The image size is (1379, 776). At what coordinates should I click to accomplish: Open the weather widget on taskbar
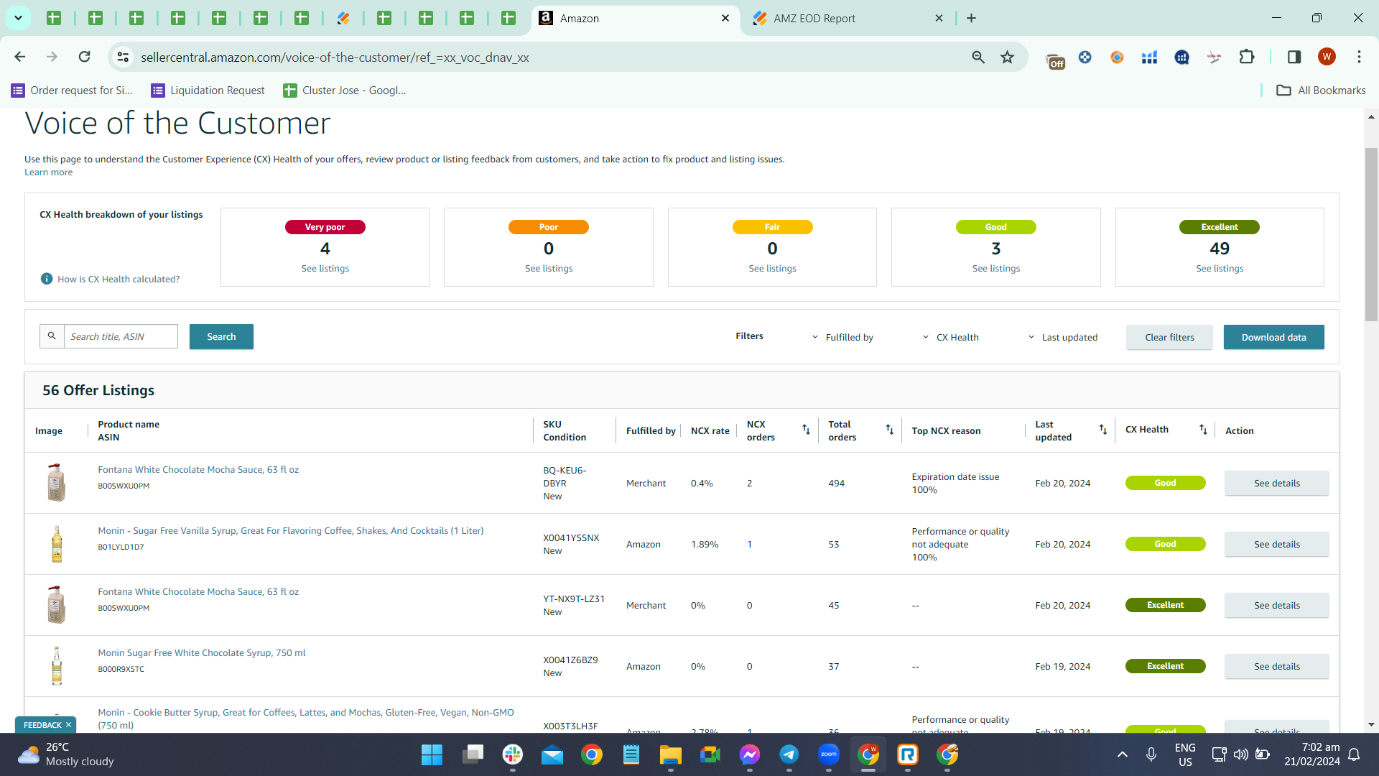coord(66,754)
